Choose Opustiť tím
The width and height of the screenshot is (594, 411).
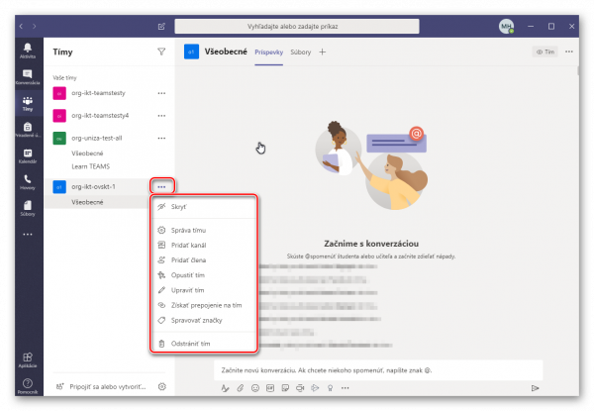click(x=204, y=275)
